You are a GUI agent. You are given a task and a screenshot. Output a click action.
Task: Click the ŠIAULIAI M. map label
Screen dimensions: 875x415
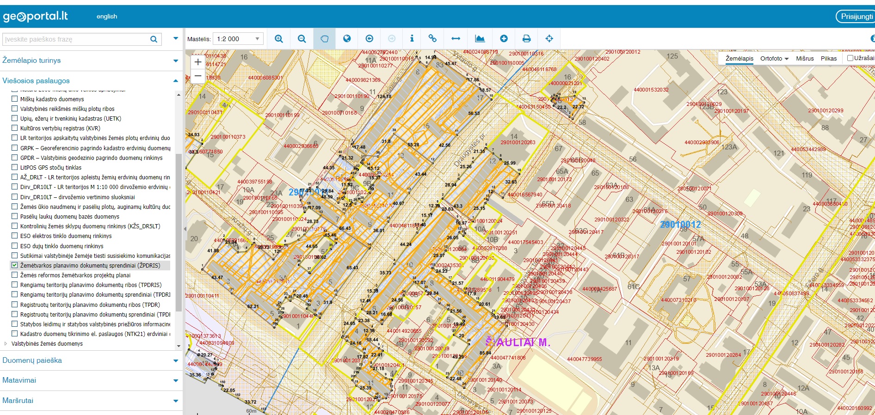518,342
